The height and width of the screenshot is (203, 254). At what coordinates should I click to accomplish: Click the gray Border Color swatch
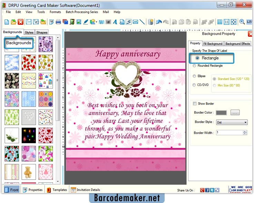(x=221, y=113)
